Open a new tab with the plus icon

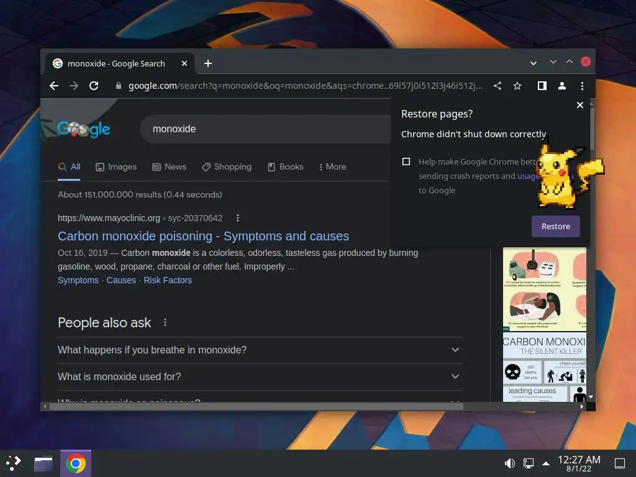(x=207, y=63)
